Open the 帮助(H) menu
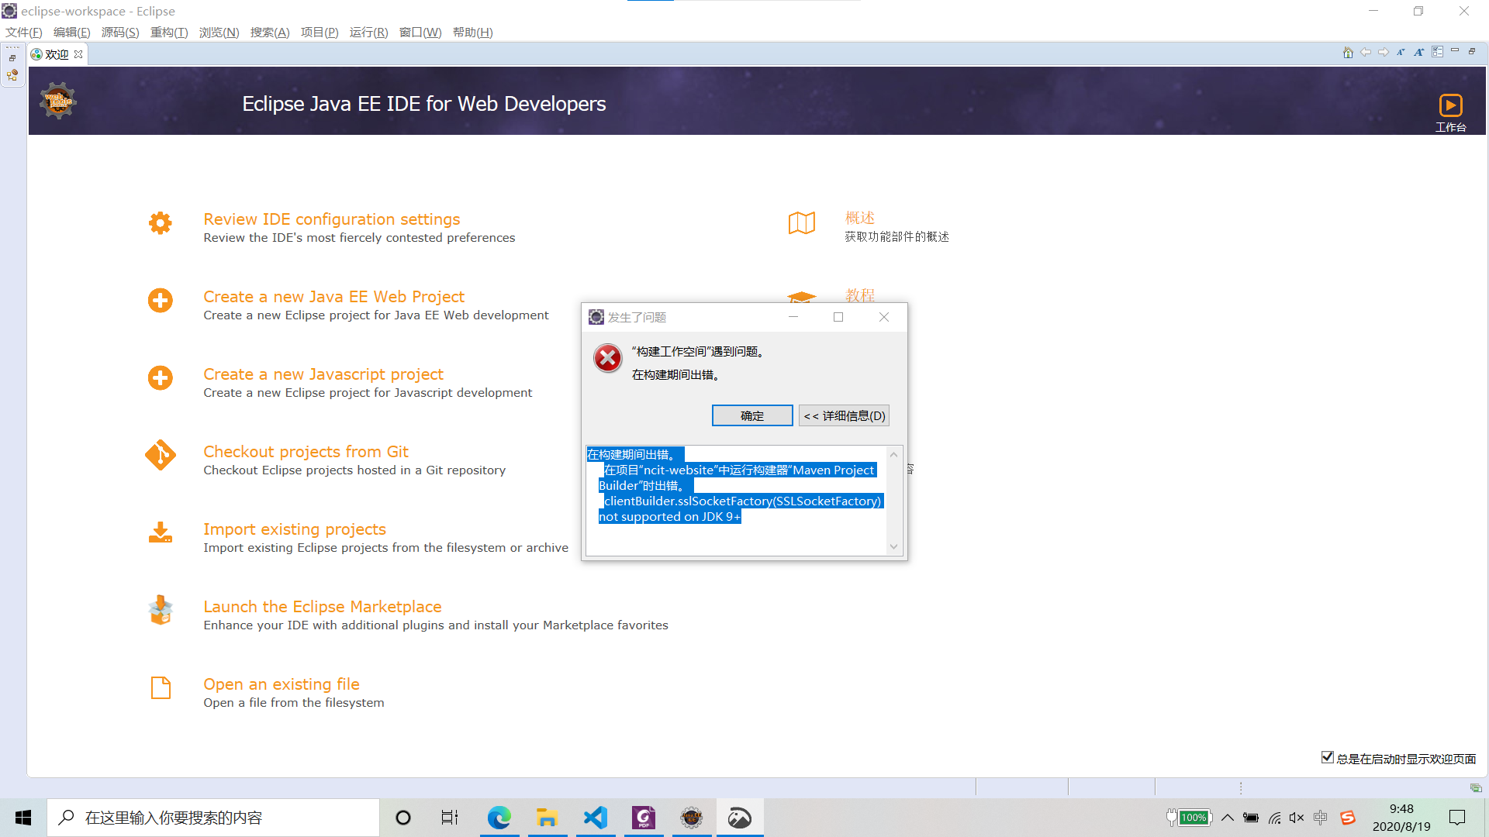The width and height of the screenshot is (1489, 837). (x=473, y=33)
